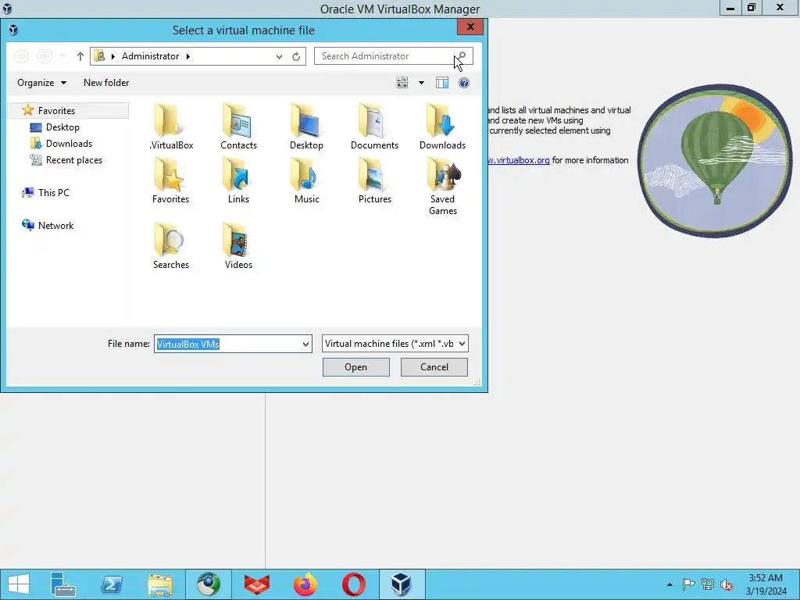The width and height of the screenshot is (800, 600).
Task: Click VirtualBox icon in dialog title bar
Action: (13, 30)
